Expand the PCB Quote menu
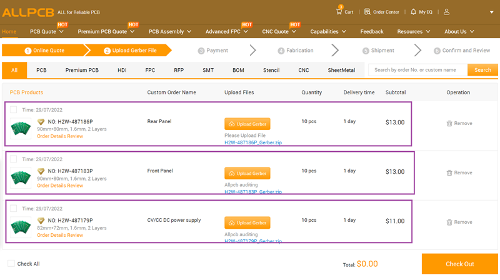 click(47, 32)
